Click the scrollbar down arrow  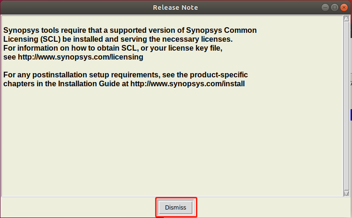point(346,193)
